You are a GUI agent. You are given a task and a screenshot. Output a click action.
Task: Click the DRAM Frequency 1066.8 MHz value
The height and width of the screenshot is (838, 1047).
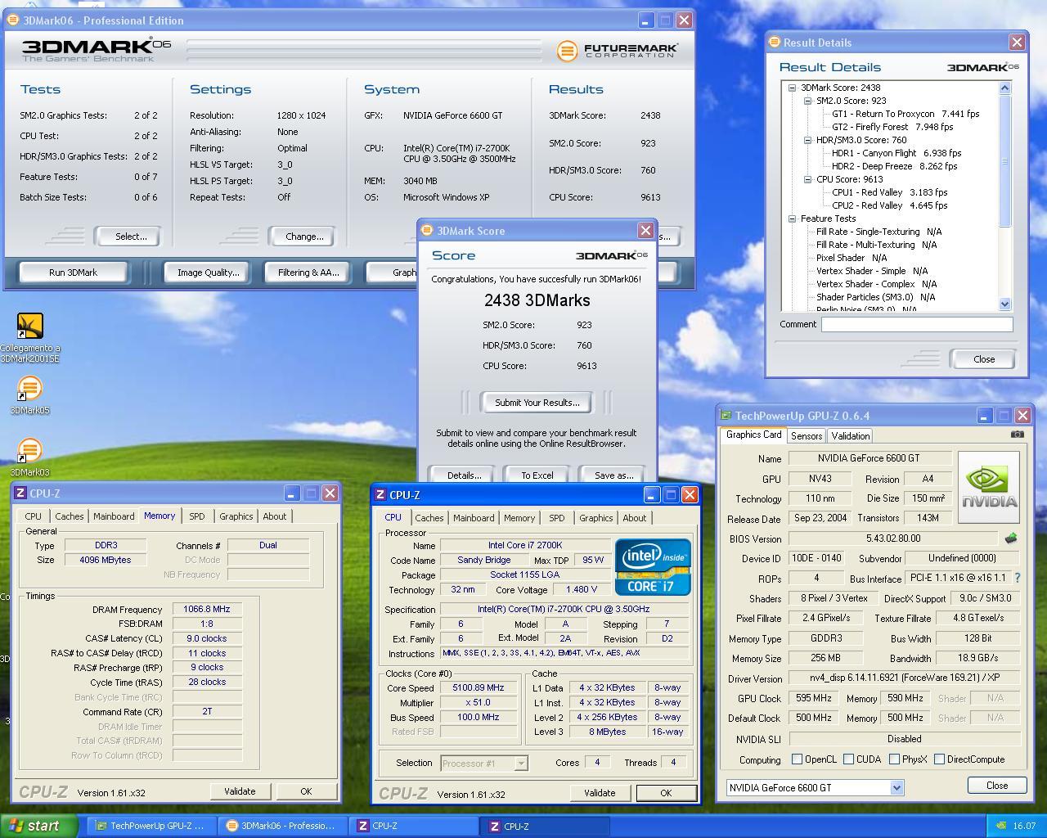[208, 610]
